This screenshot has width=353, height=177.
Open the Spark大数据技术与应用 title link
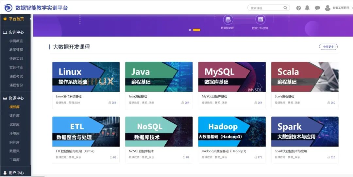[x=291, y=151]
